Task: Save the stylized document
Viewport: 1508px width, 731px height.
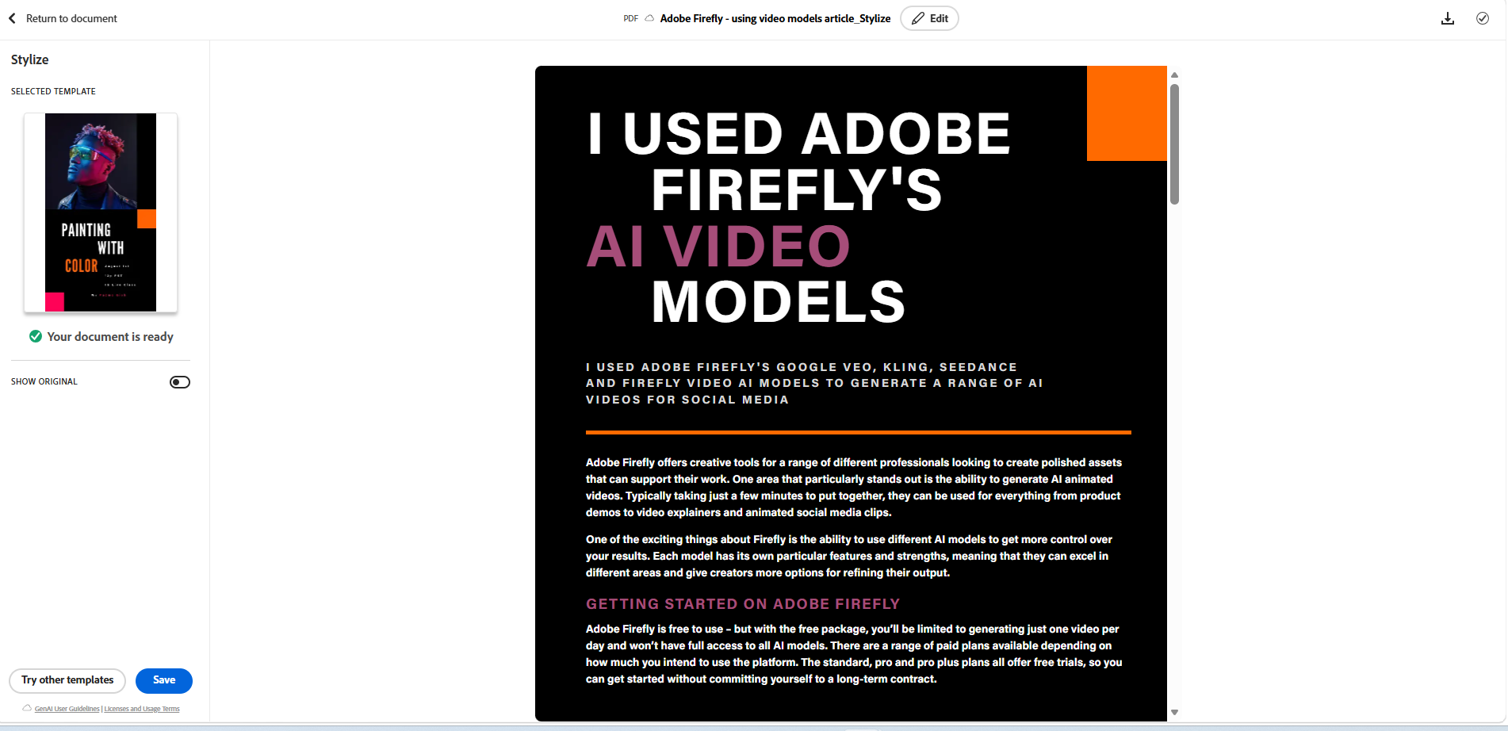Action: coord(164,680)
